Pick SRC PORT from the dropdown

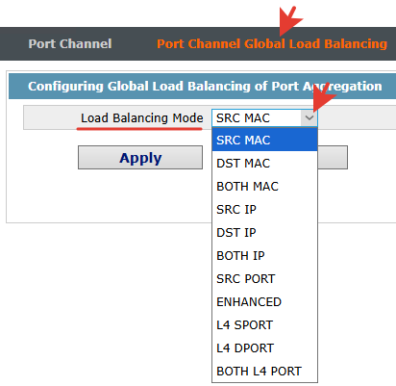pos(264,278)
